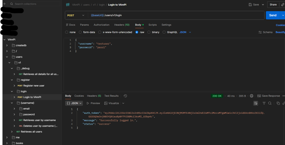
Task: Collapse the _debug folder
Action: pos(12,69)
